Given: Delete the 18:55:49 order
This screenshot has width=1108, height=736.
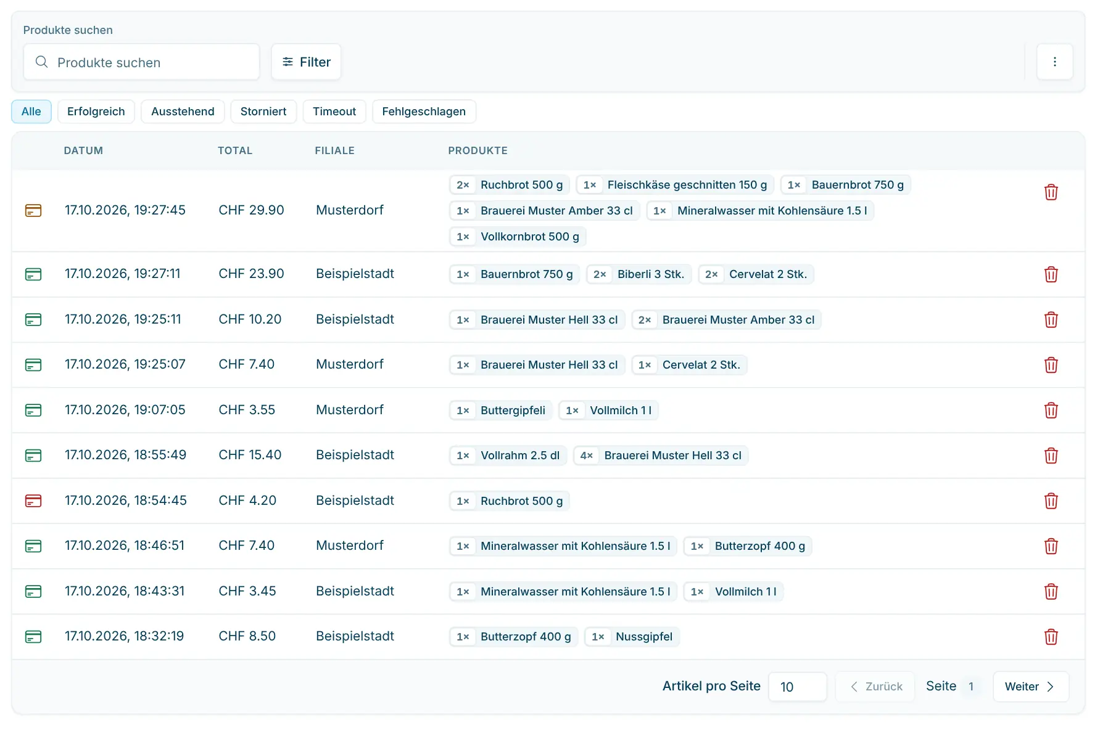Looking at the screenshot, I should [1051, 456].
